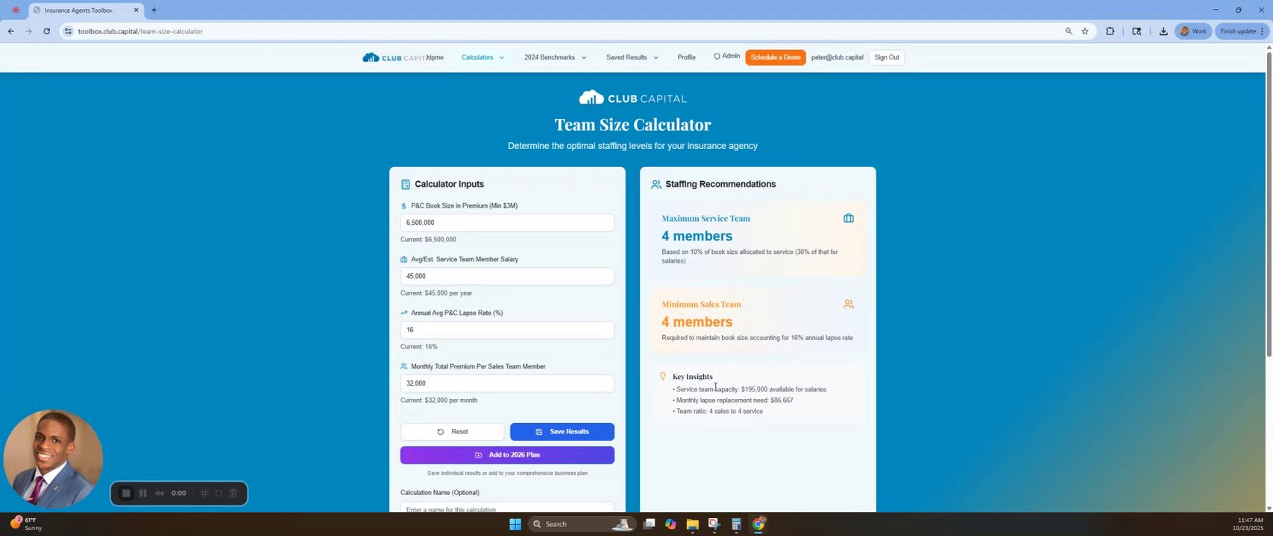
Task: Click the presenter webcam thumbnail
Action: point(53,459)
